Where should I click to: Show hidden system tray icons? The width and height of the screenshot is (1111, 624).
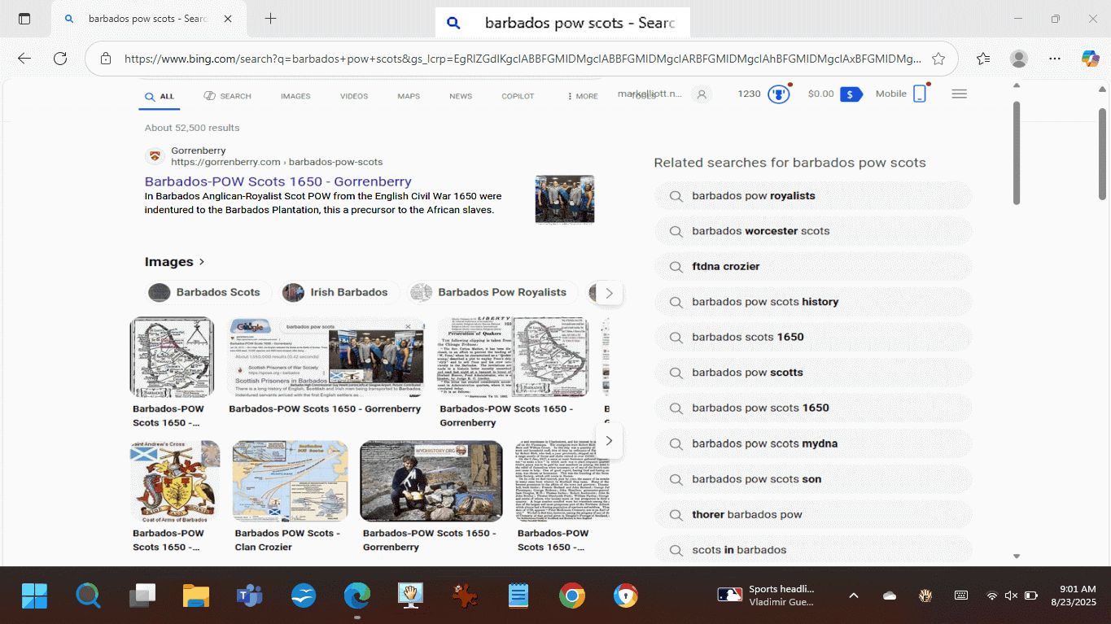[x=853, y=596]
